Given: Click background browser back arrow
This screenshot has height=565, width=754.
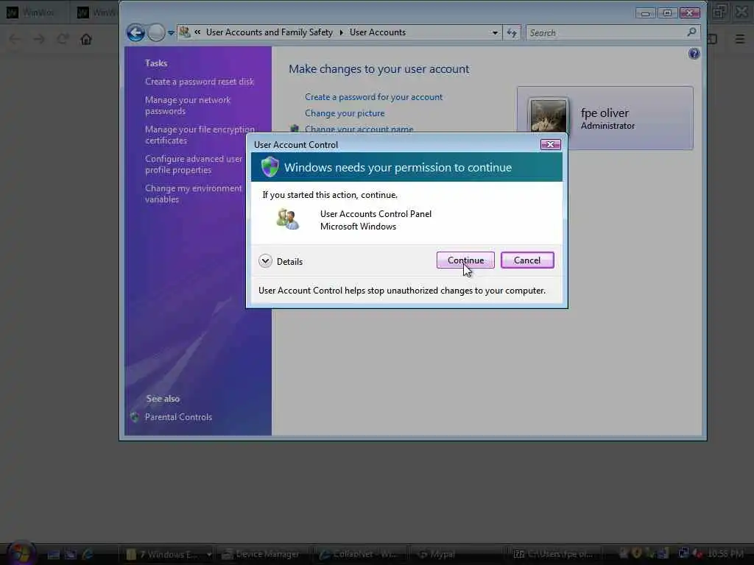Looking at the screenshot, I should point(15,39).
